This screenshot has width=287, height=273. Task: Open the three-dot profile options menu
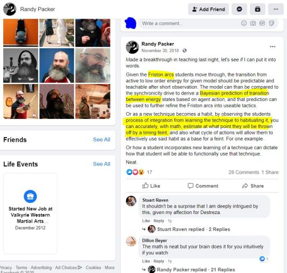pyautogui.click(x=276, y=9)
